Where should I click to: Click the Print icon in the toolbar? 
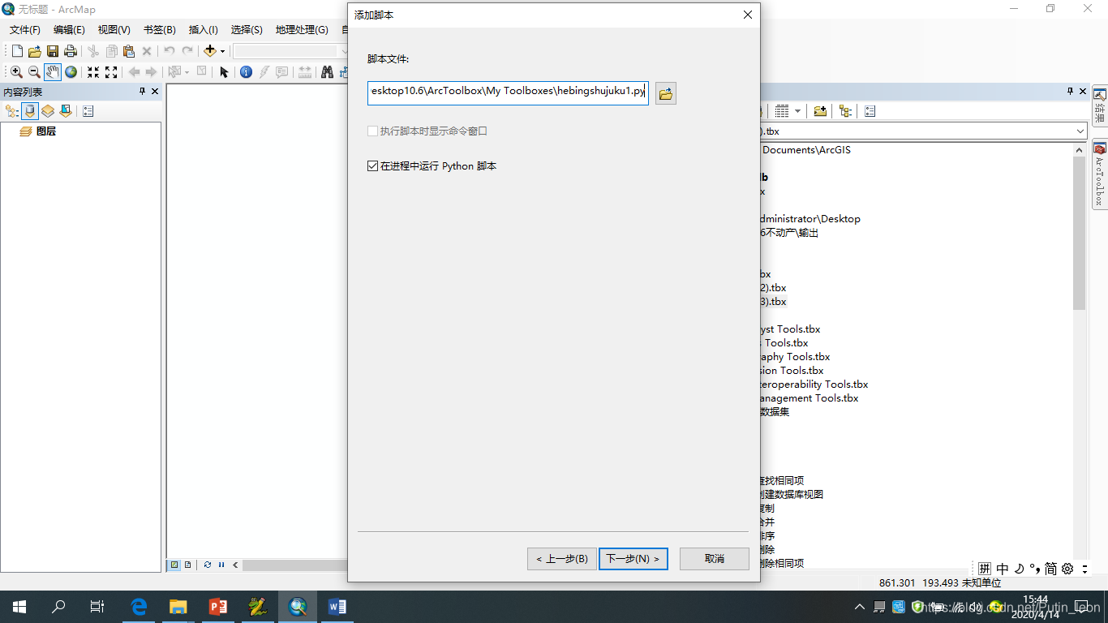coord(71,51)
